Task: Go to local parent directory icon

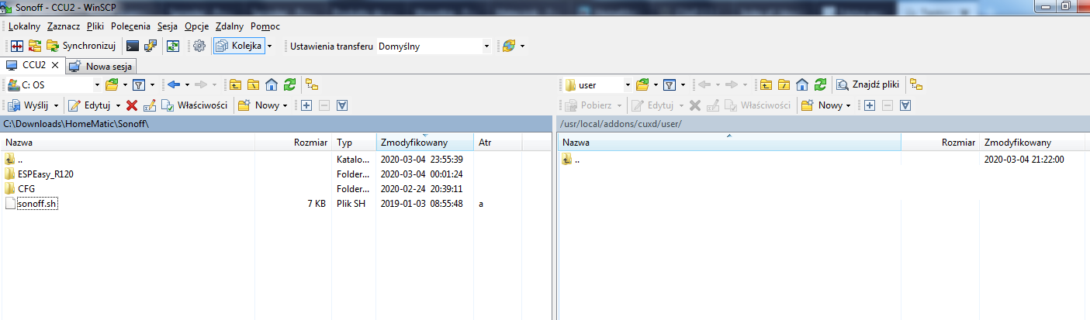Action: point(236,84)
